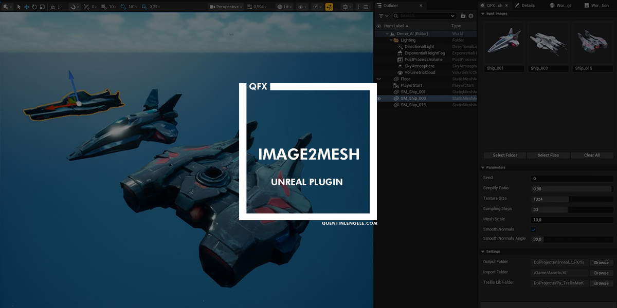Select the rotate tool in viewport toolbar
Screen dimensions: 617x308
pyautogui.click(x=34, y=7)
